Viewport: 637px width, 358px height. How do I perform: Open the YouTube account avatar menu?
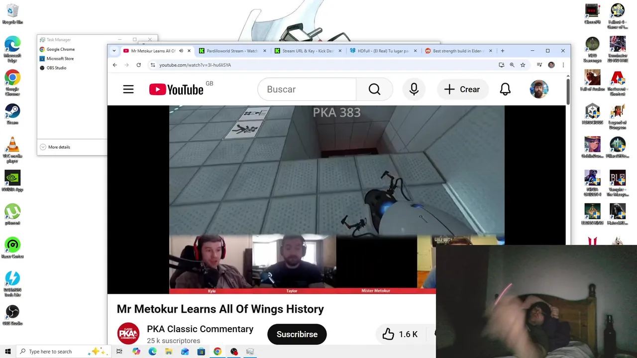click(x=539, y=89)
